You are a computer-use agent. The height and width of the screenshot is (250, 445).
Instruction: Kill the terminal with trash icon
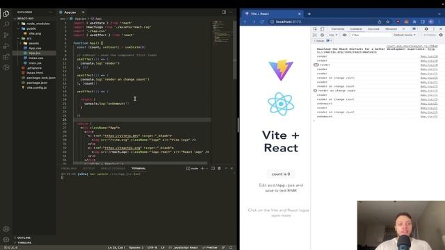[219, 168]
